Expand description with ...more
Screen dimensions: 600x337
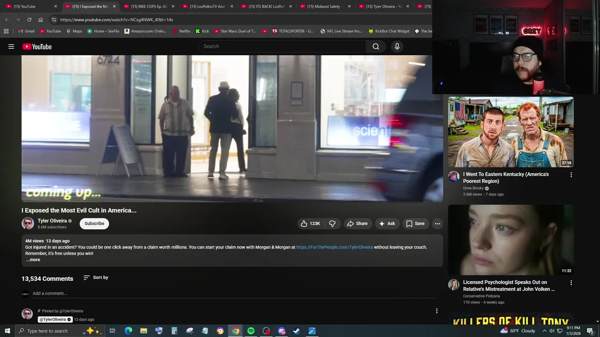click(33, 260)
